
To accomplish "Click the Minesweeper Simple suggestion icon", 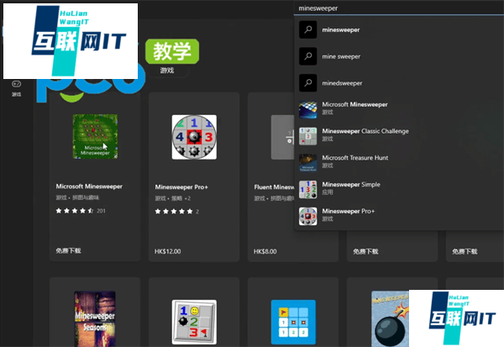I will (308, 190).
